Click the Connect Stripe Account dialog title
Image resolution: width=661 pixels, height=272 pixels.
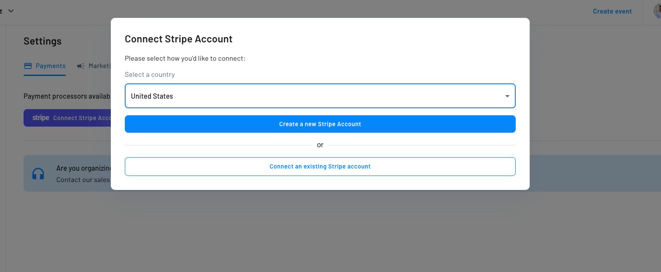178,39
